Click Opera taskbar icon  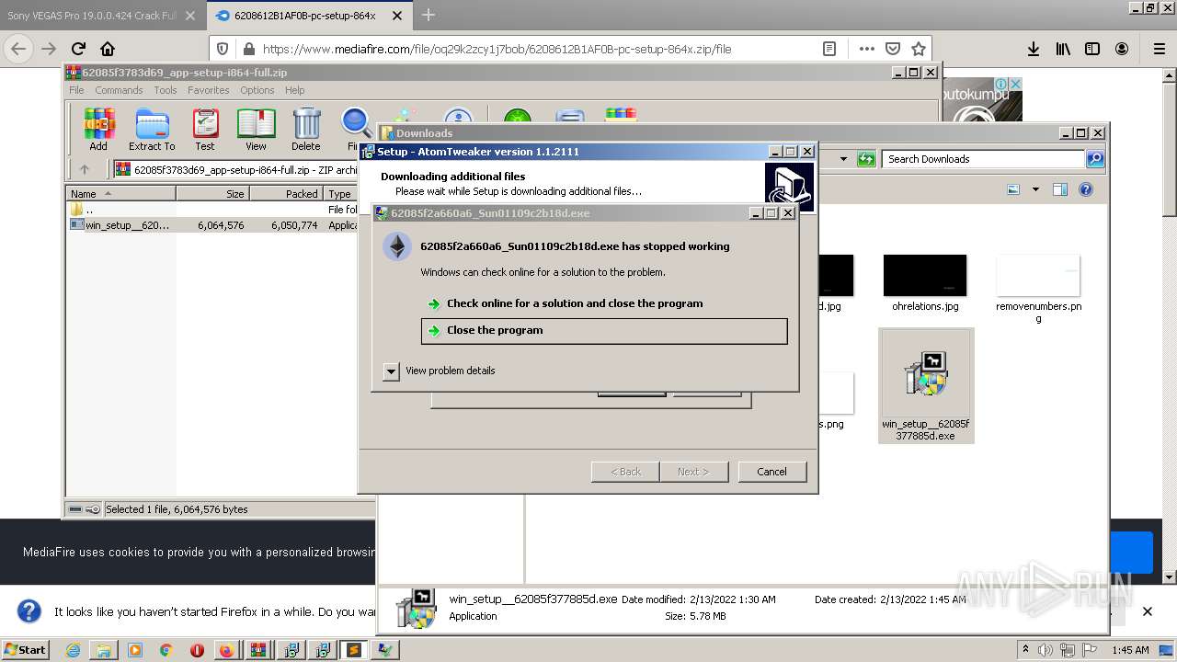click(197, 650)
